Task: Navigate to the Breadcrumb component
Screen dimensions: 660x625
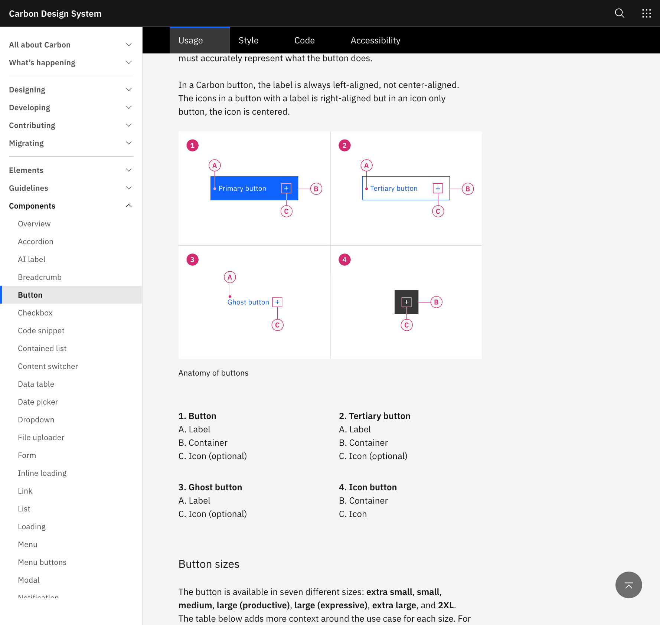Action: point(40,277)
